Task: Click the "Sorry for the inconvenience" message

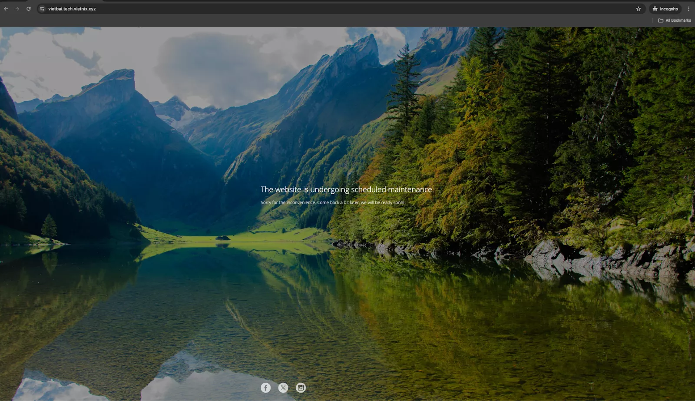Action: 332,202
